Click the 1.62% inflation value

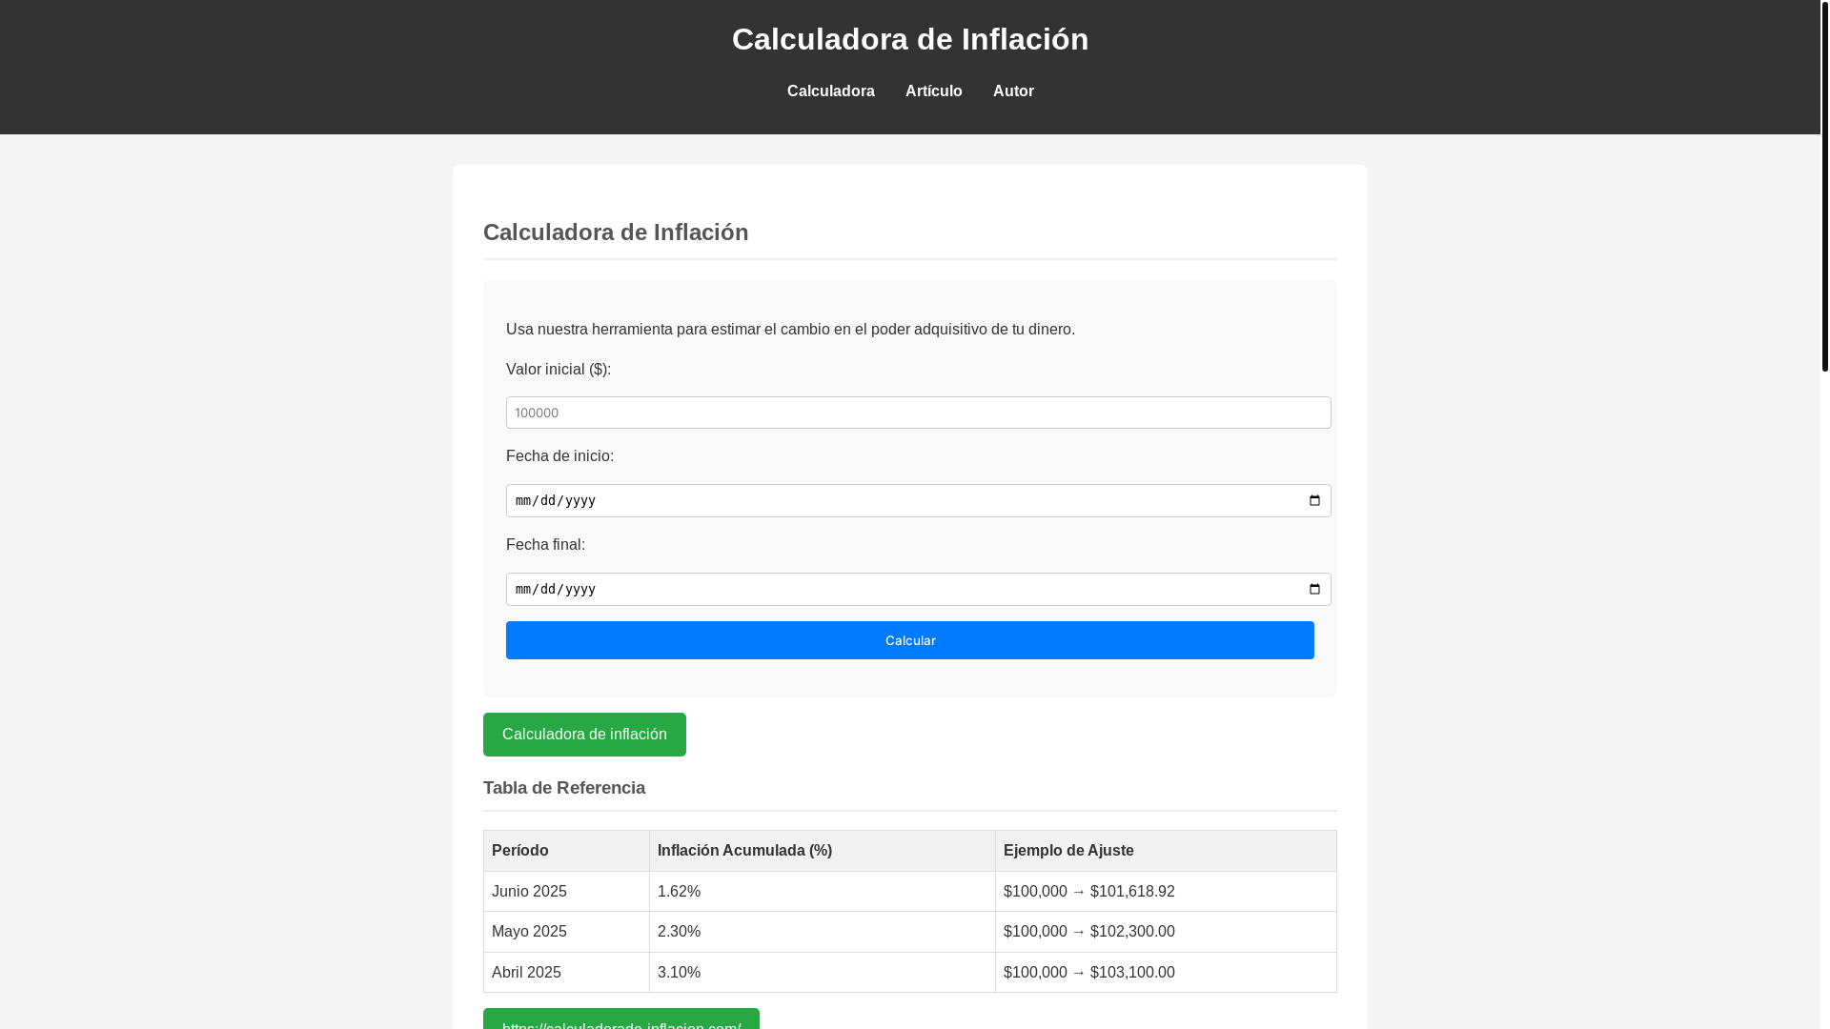pos(679,892)
